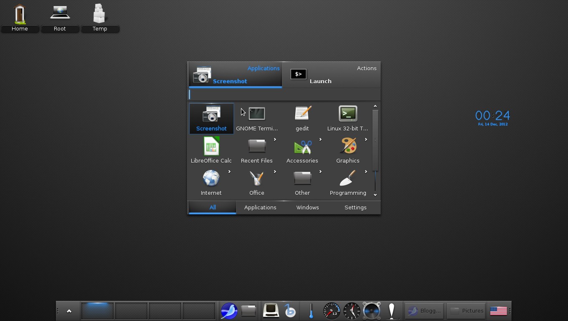The width and height of the screenshot is (568, 321).
Task: Expand the Recent Files submenu arrow
Action: [x=275, y=139]
